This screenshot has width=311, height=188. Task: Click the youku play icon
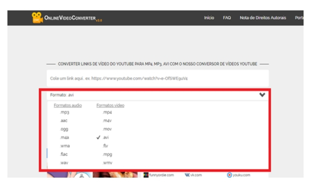point(229,175)
